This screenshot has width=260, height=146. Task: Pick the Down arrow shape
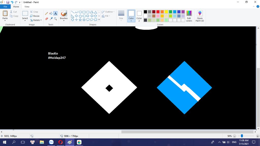tap(73, 20)
